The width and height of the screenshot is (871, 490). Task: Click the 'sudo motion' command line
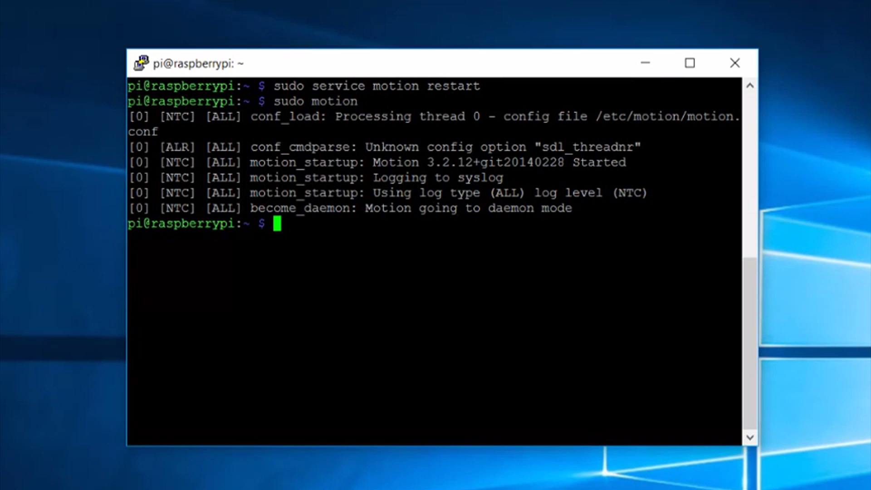[315, 101]
